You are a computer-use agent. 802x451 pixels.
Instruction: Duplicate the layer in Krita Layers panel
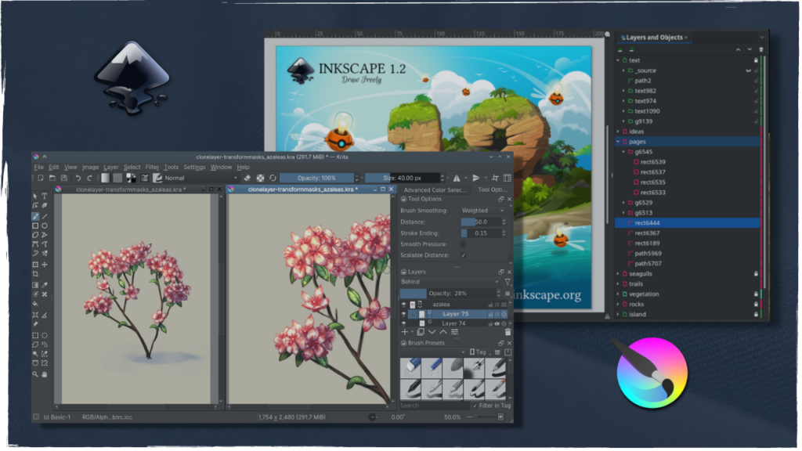[421, 332]
